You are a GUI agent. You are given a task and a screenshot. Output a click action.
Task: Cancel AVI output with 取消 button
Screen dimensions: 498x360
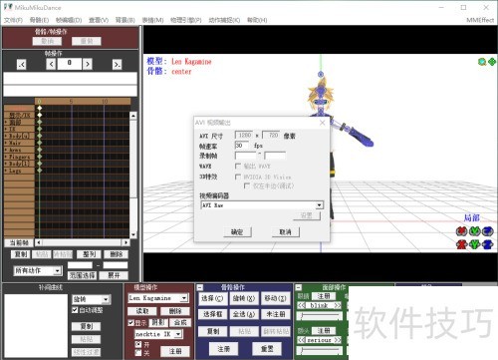[285, 232]
